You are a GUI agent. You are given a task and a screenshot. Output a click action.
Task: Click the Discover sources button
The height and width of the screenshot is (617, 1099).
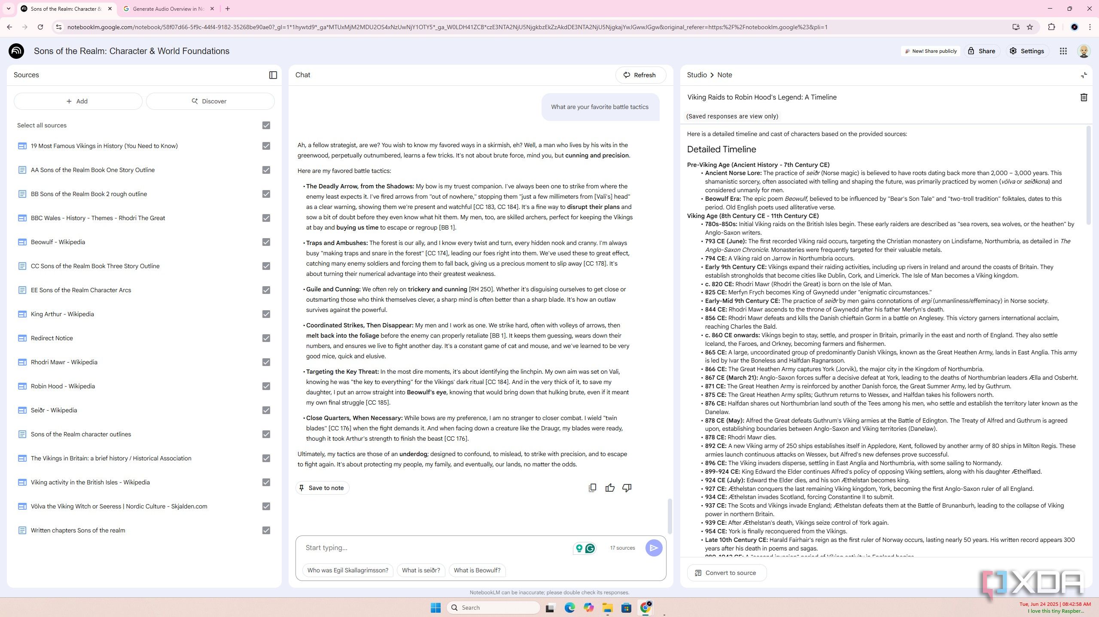(210, 101)
